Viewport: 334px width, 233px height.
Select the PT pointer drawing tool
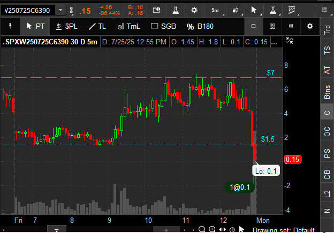pos(35,26)
